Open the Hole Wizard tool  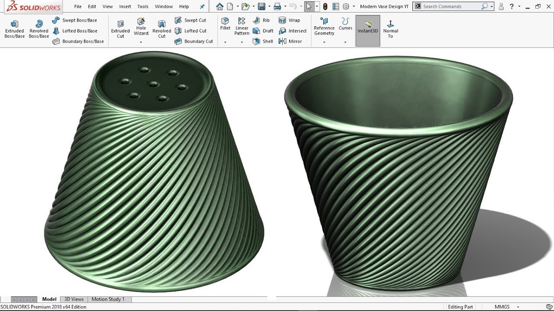141,27
